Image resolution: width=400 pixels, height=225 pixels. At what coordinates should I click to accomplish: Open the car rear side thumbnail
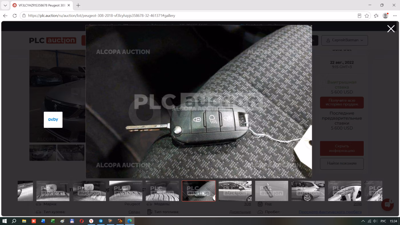click(308, 191)
